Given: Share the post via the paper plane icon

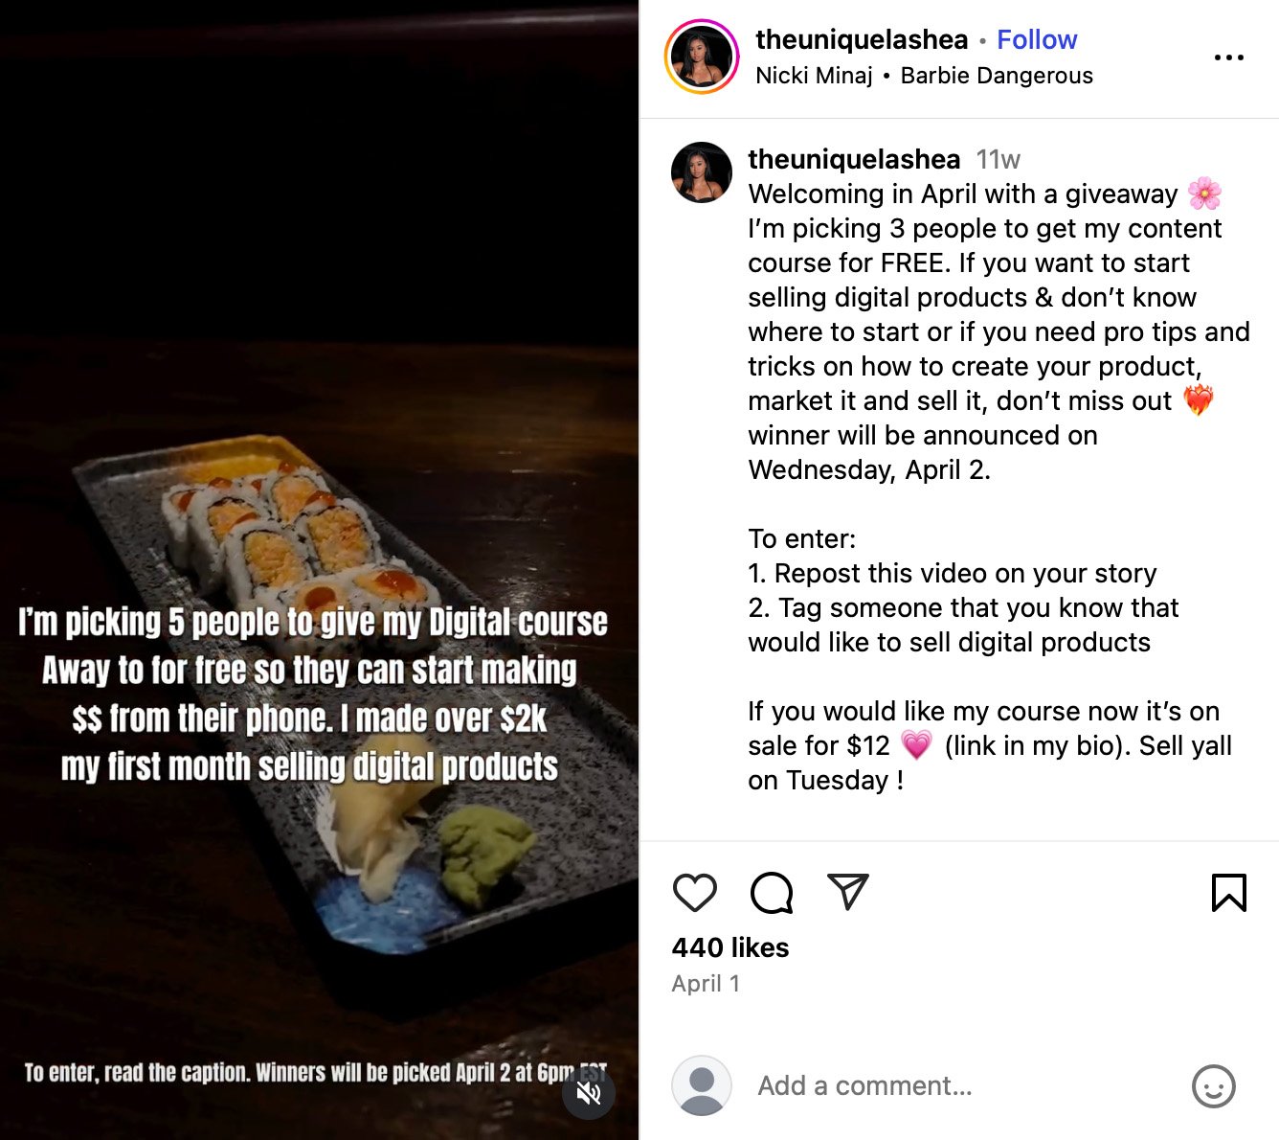Looking at the screenshot, I should [846, 891].
